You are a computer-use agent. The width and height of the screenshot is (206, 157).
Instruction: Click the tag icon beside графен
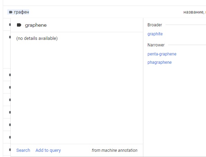pos(11,12)
